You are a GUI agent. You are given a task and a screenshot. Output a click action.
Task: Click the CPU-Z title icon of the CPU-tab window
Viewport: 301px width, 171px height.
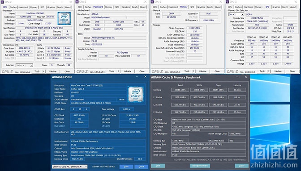pyautogui.click(x=2, y=2)
